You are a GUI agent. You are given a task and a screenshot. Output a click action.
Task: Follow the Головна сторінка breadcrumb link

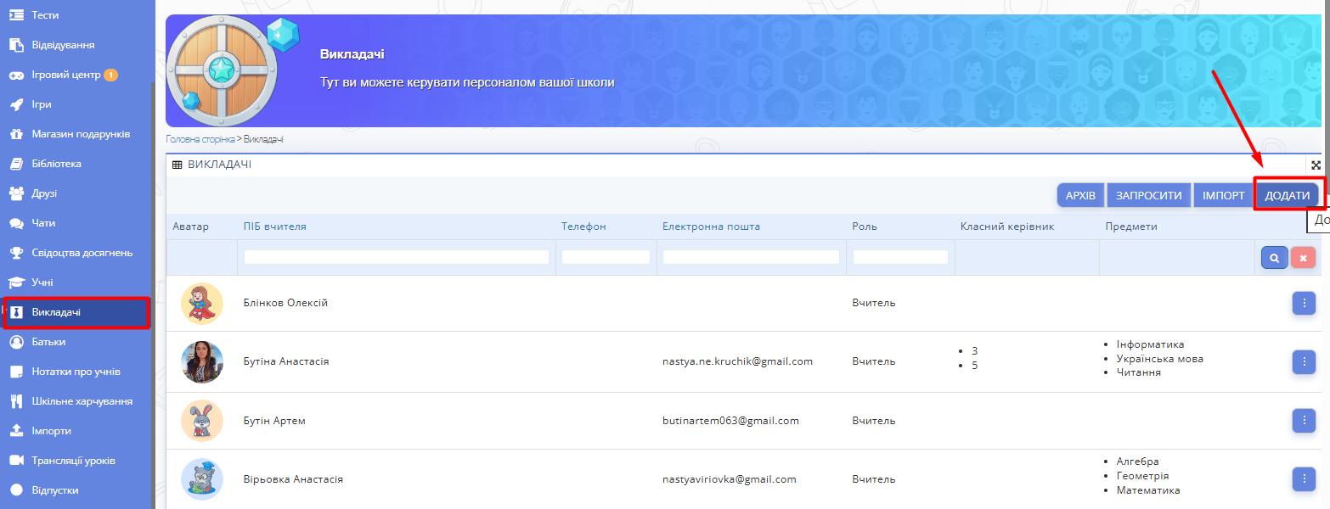[200, 138]
